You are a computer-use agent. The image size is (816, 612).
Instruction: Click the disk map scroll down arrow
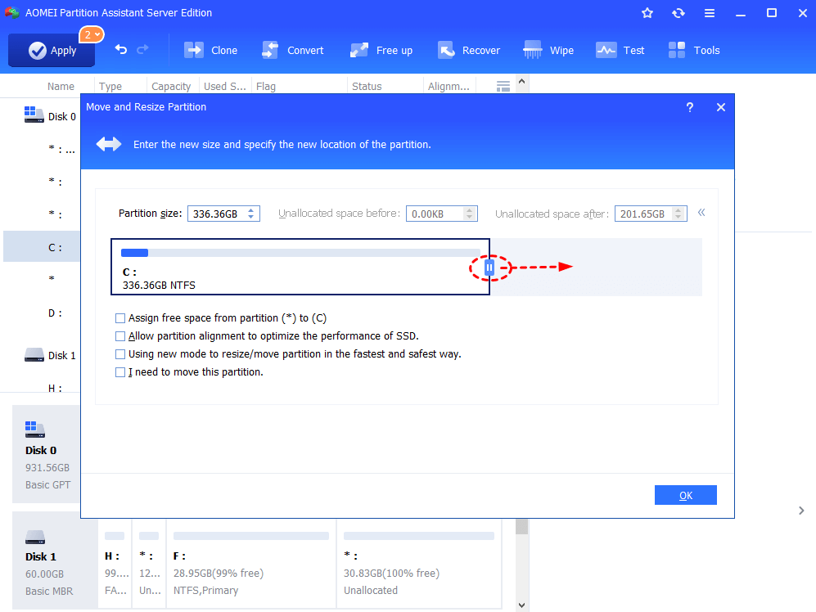(x=521, y=605)
